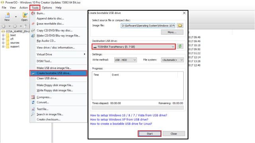Select the sources folder in tree
The height and width of the screenshot is (143, 255).
15,43
